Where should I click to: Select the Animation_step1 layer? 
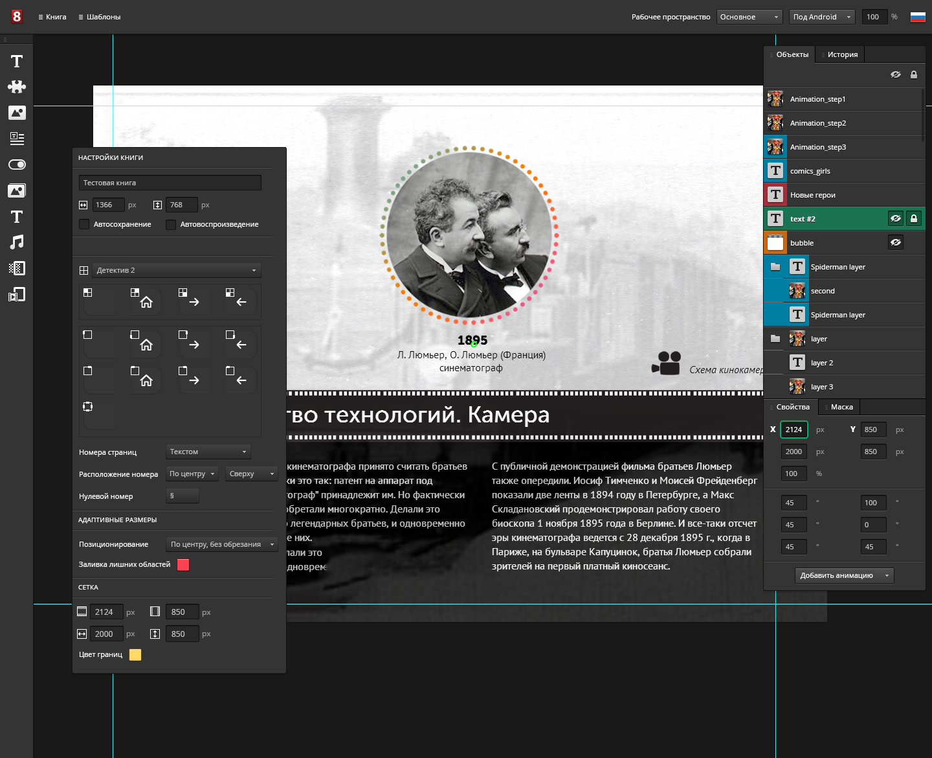pyautogui.click(x=843, y=99)
